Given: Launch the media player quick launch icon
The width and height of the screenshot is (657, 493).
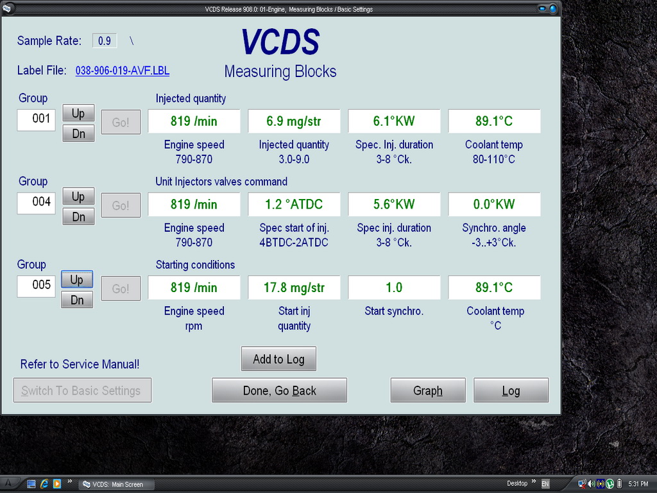Looking at the screenshot, I should tap(56, 484).
